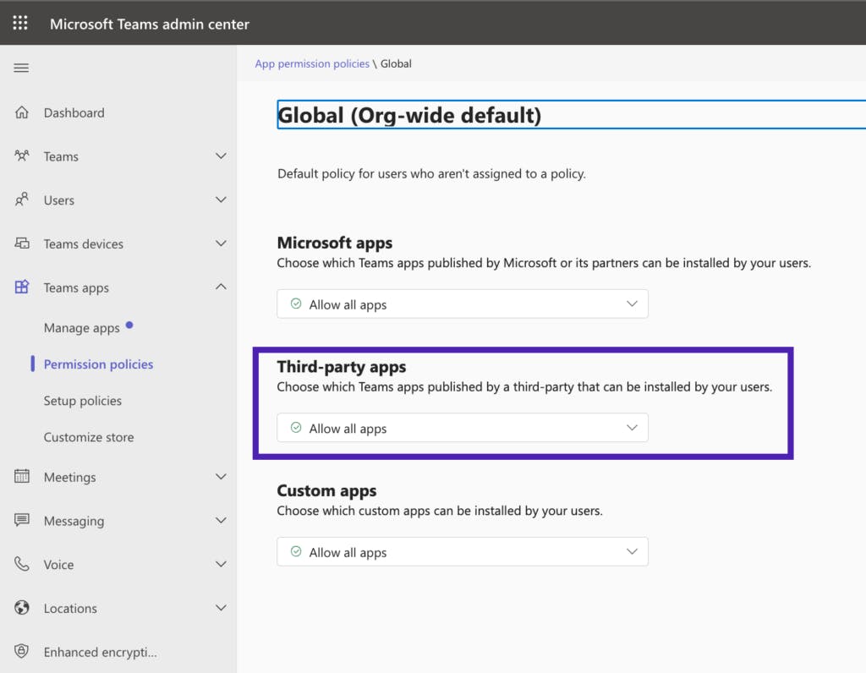The width and height of the screenshot is (866, 673).
Task: Click the Global breadcrumb text
Action: 396,63
